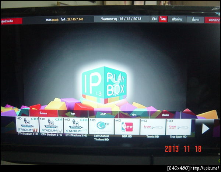Switch to the กีฬา (sports) category tab
The image size is (221, 172).
click(73, 114)
